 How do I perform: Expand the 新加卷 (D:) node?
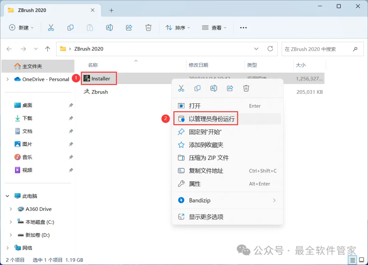point(11,235)
